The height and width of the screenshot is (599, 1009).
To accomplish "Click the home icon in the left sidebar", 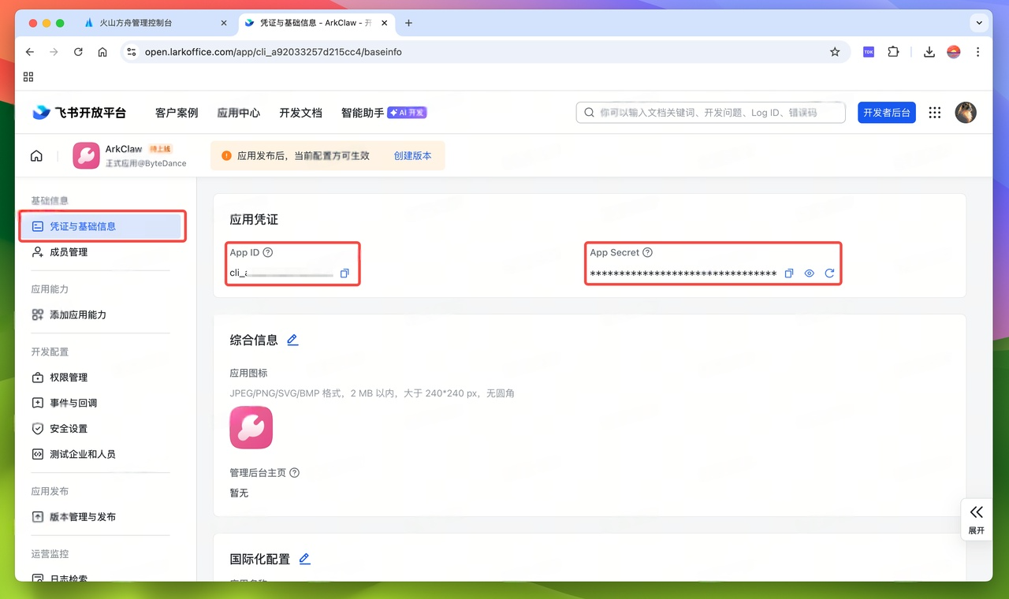I will point(36,155).
